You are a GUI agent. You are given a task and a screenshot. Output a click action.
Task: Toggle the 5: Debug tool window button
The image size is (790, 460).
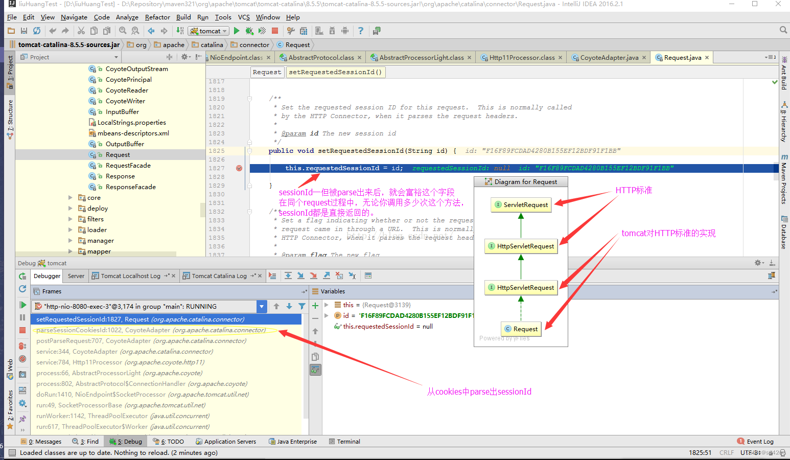click(x=126, y=442)
